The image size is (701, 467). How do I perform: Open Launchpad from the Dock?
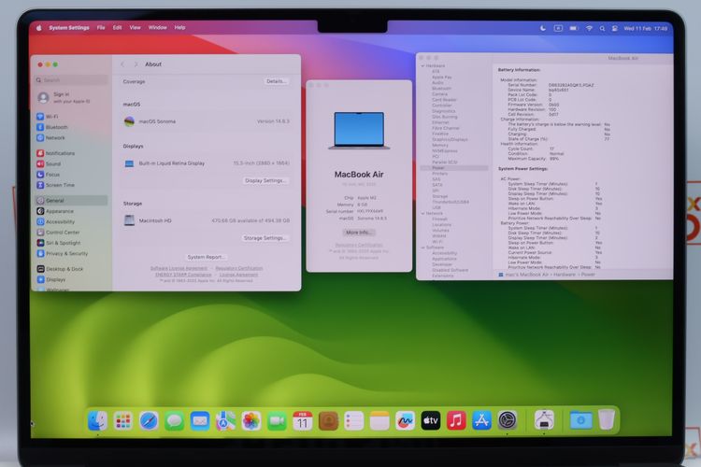pyautogui.click(x=123, y=420)
